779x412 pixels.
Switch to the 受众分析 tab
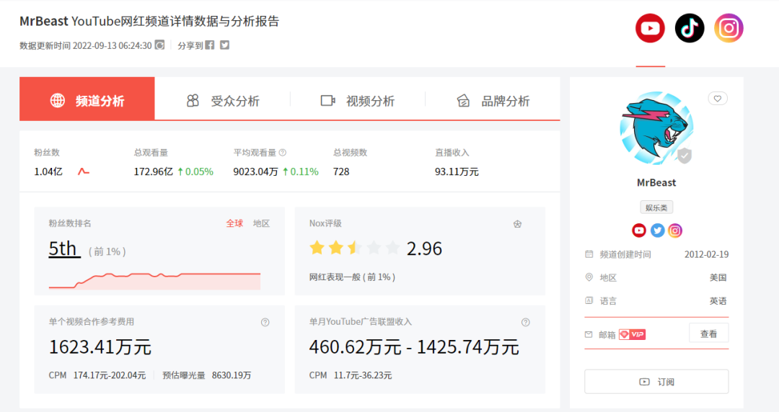click(x=223, y=101)
